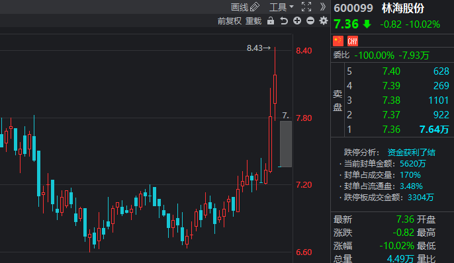Screen dimensions: 454x263
Task: Click the 7.20 price axis label
Action: point(304,185)
